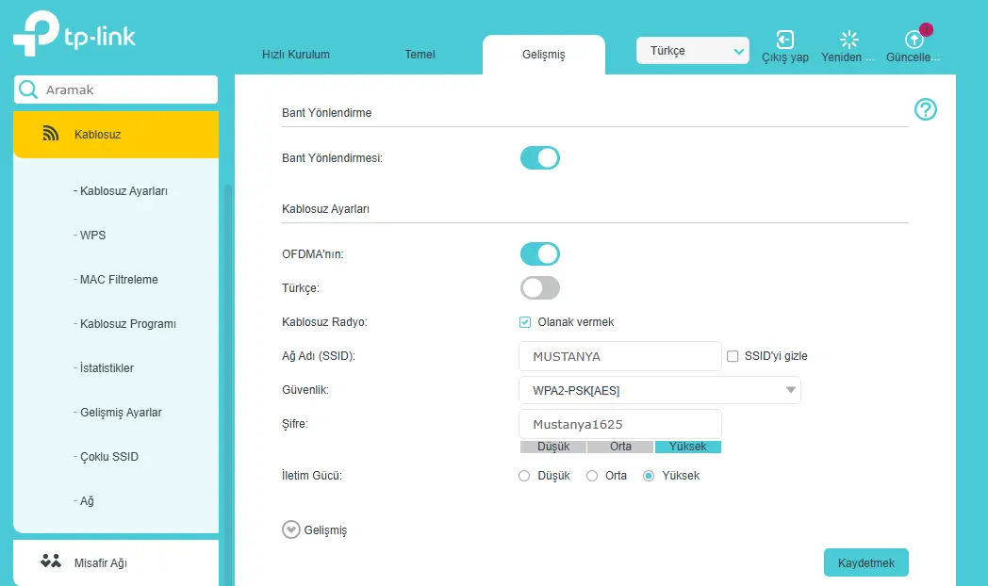Expand the Gelişmiş settings section
Screen dimensions: 988x586
[x=315, y=530]
